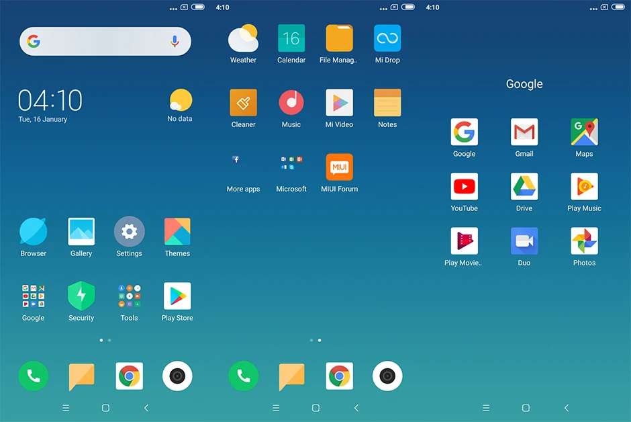This screenshot has width=631, height=422.
Task: Launch Play Music in the Google folder
Action: [x=584, y=186]
